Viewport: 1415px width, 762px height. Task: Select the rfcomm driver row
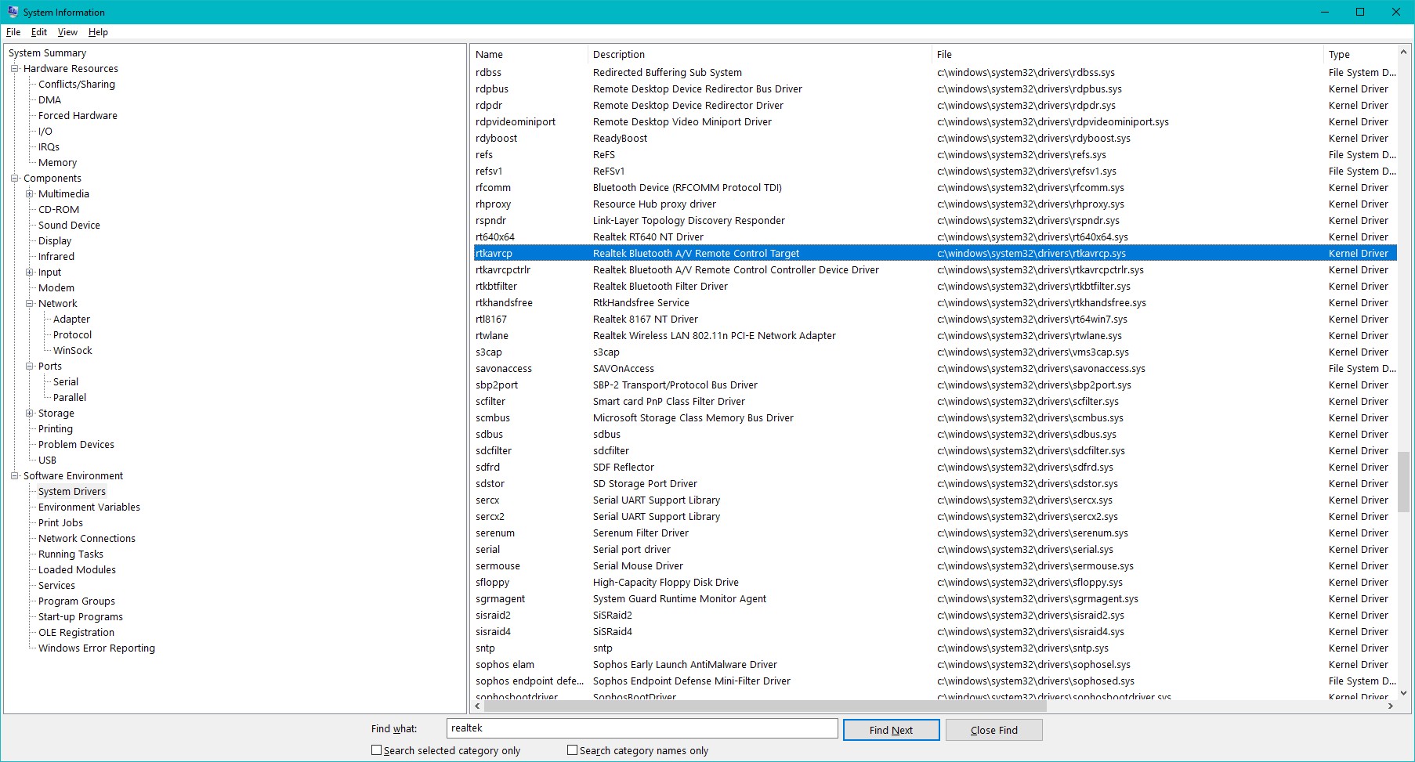[935, 188]
